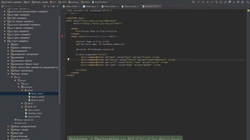Select flow1a.xhtml in the project tree
Screen dimensions: 250x140
point(36,97)
